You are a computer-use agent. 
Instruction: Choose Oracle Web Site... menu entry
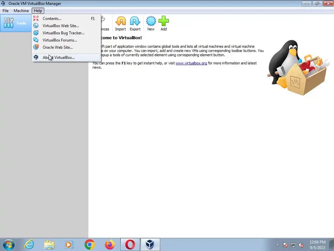pos(66,47)
